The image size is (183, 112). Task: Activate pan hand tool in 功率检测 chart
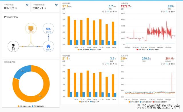pos(169,12)
